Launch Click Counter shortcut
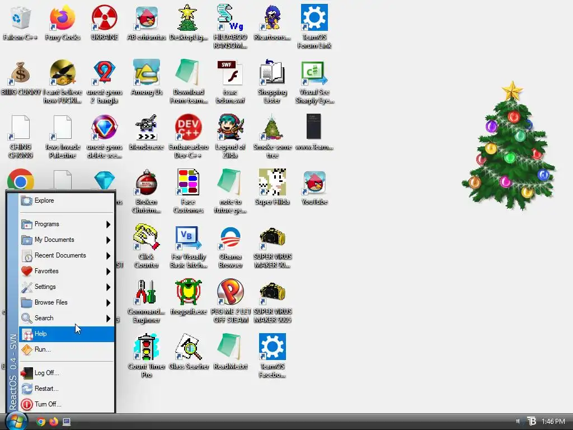The height and width of the screenshot is (430, 573). (146, 237)
